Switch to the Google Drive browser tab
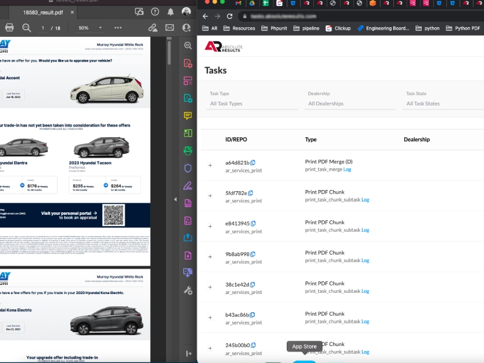The width and height of the screenshot is (484, 363). click(252, 3)
